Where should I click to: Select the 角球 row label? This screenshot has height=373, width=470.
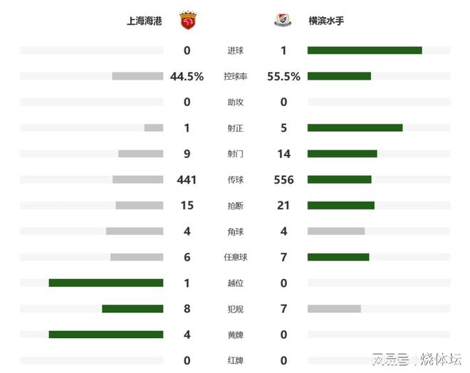(235, 231)
